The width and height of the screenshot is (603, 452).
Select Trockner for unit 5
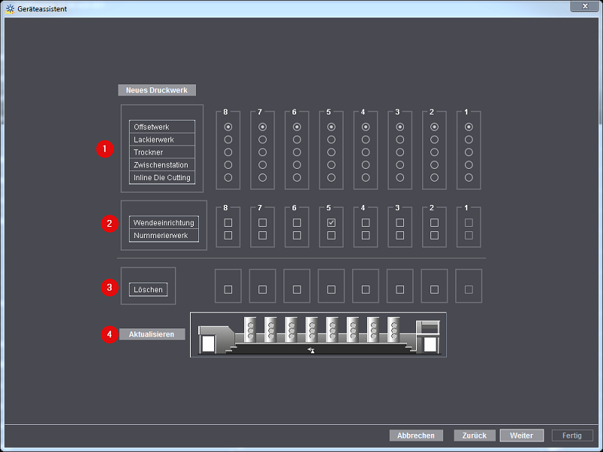pyautogui.click(x=331, y=152)
